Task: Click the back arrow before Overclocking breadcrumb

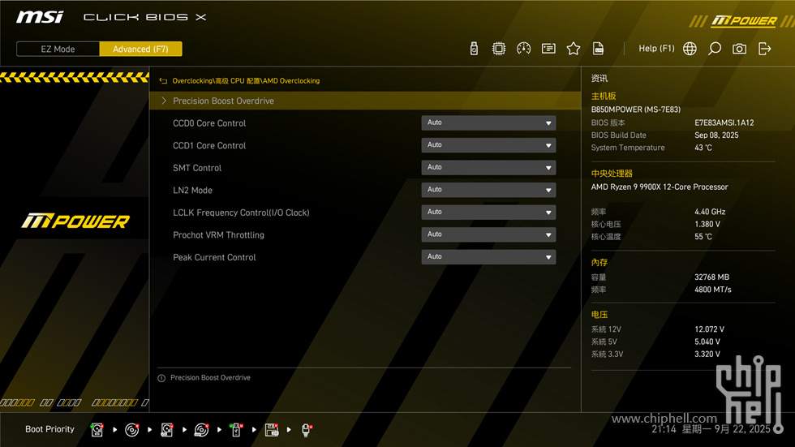Action: point(163,81)
